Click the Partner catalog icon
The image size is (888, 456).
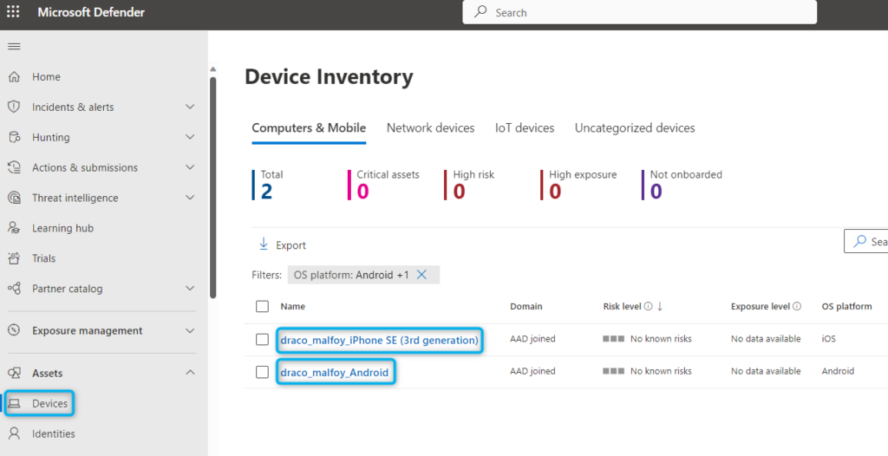[x=14, y=289]
